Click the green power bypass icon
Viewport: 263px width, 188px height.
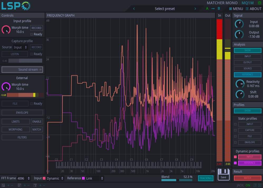pyautogui.click(x=259, y=3)
